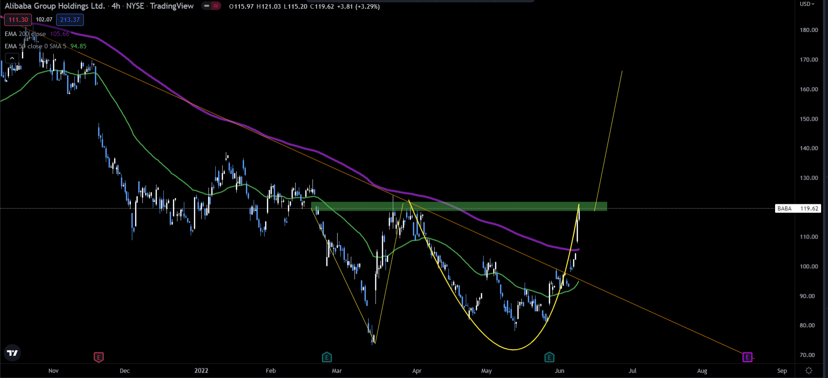Open the green E earnings marker near Jun

pos(550,357)
